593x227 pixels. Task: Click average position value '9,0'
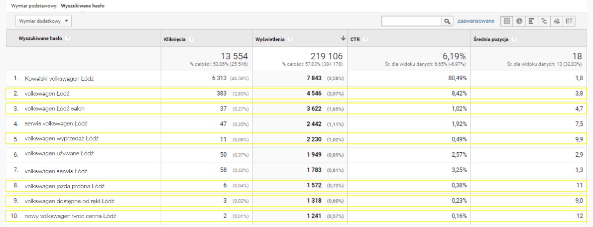pyautogui.click(x=579, y=201)
